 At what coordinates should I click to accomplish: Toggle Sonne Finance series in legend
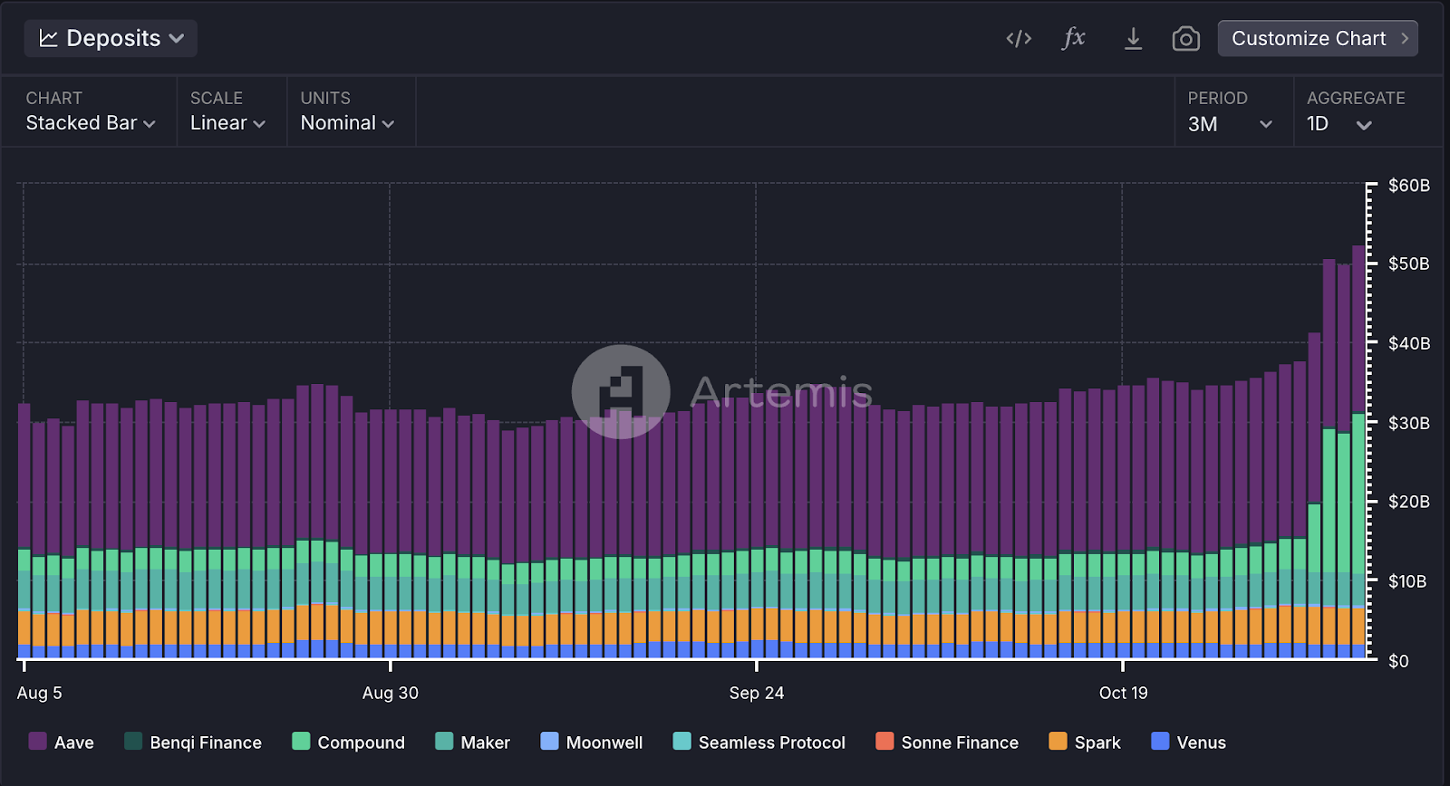(x=947, y=742)
